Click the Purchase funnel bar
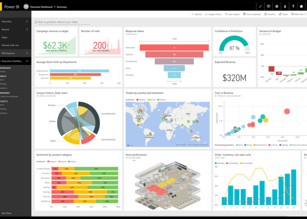 click(174, 75)
